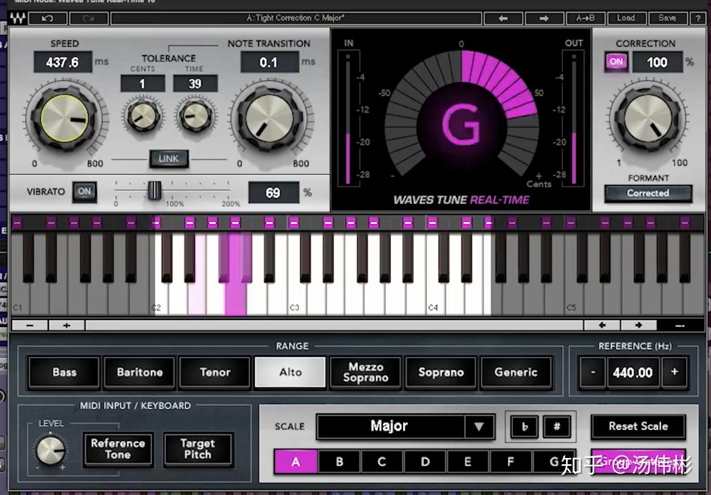Screen dimensions: 711x495
Task: Click the Reset Scale button
Action: pyautogui.click(x=638, y=427)
